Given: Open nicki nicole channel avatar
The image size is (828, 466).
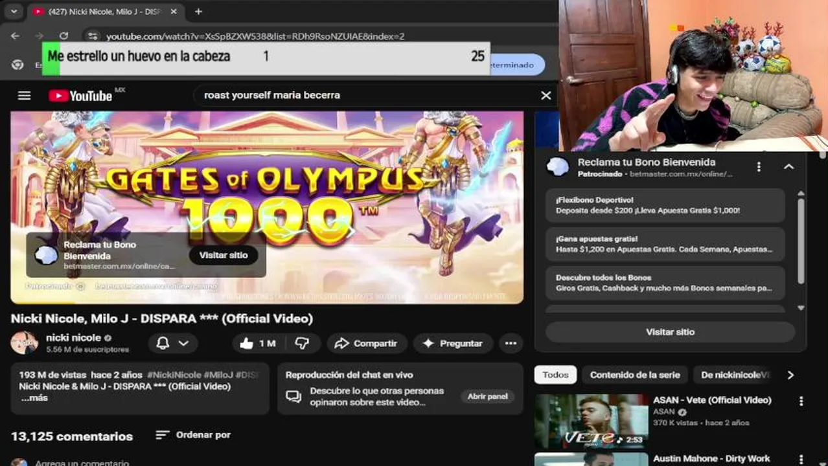Looking at the screenshot, I should coord(24,342).
